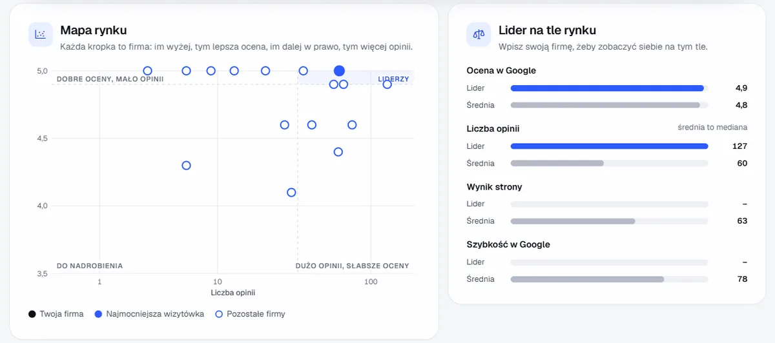775x343 pixels.
Task: Select the company dot at rating 4,4
Action: coord(338,152)
